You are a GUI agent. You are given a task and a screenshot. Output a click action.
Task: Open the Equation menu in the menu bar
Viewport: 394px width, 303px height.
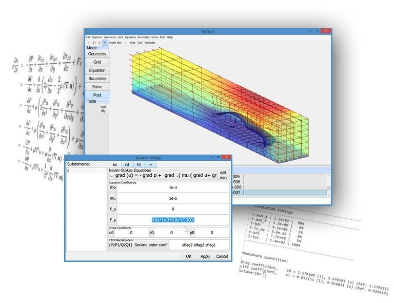click(x=130, y=37)
